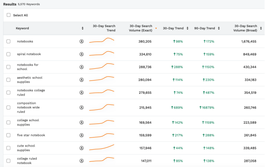The height and width of the screenshot is (167, 265).
Task: Check the Select All checkbox
Action: pos(9,15)
